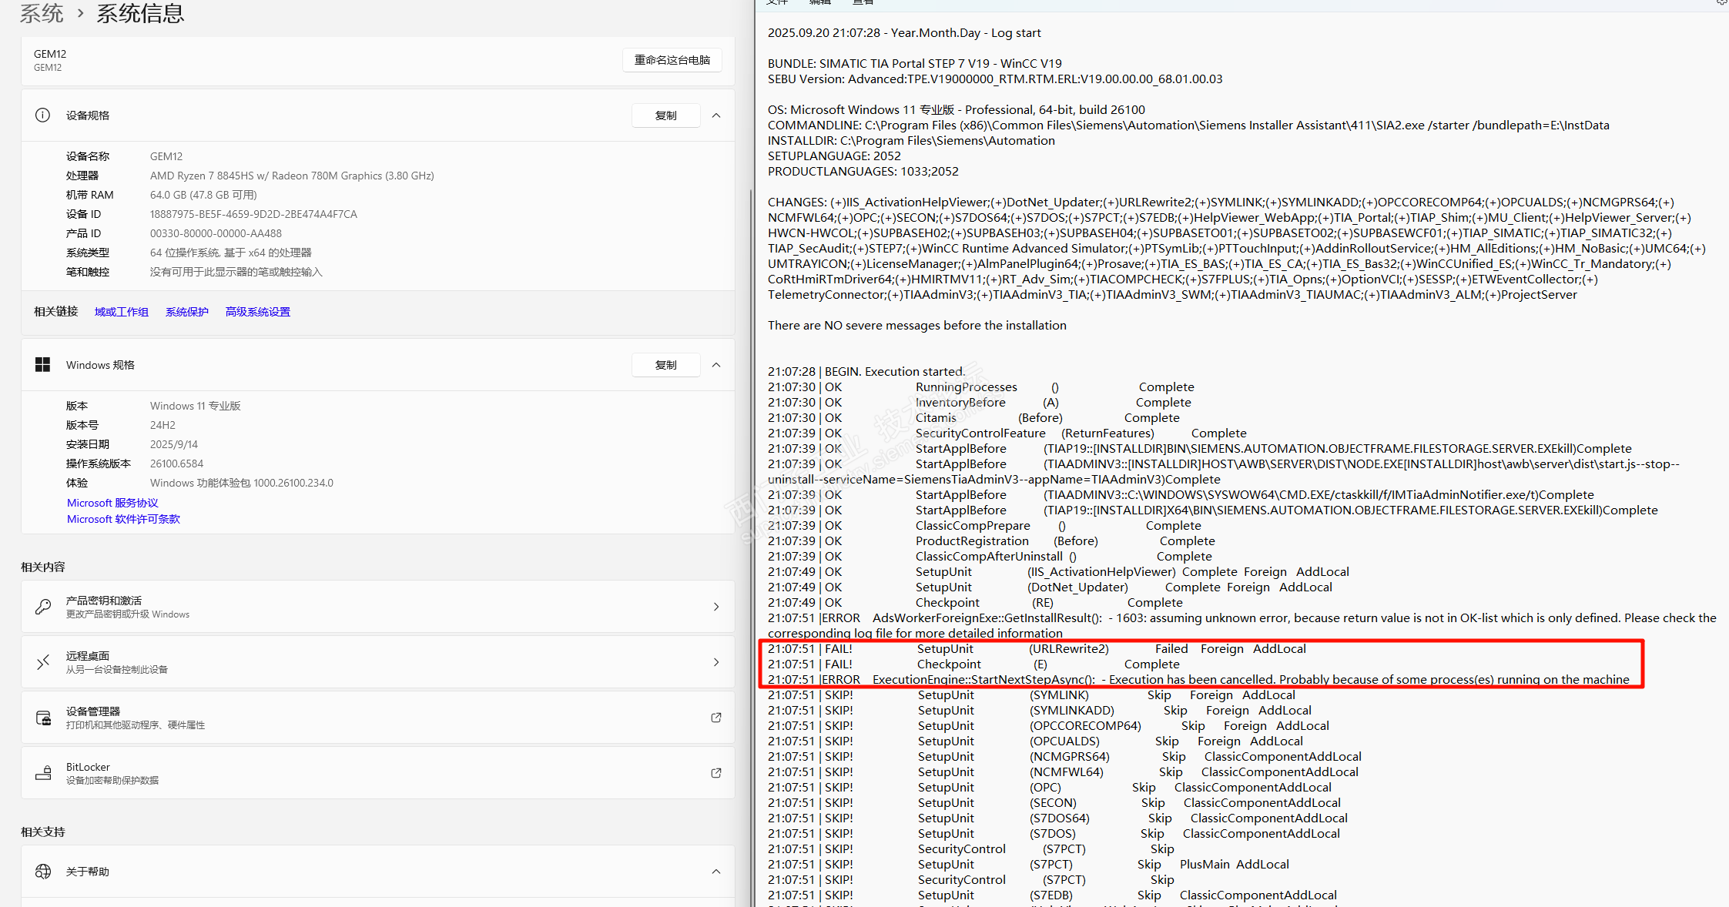Collapse the 关于帮助 section chevron
This screenshot has height=907, width=1729.
716,872
